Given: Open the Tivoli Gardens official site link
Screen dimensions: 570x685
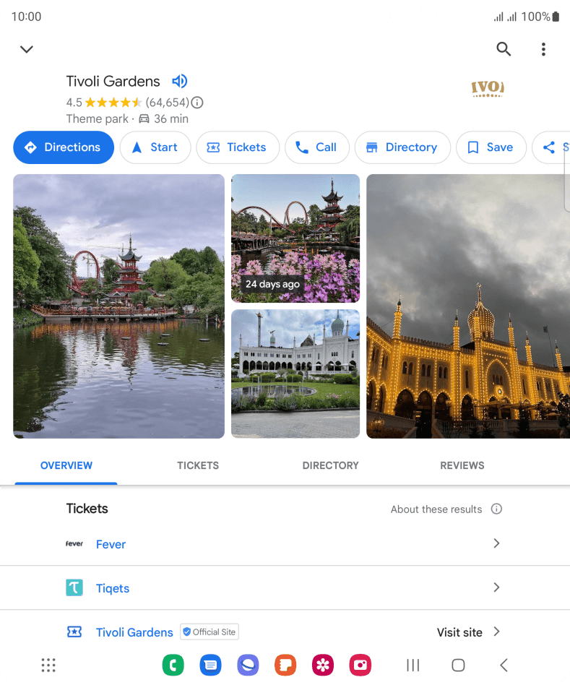Looking at the screenshot, I should pyautogui.click(x=134, y=632).
